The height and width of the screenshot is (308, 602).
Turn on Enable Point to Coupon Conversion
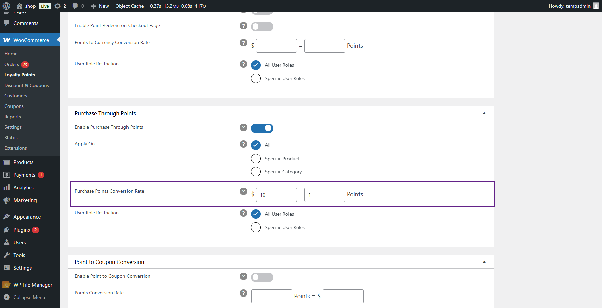pos(262,277)
